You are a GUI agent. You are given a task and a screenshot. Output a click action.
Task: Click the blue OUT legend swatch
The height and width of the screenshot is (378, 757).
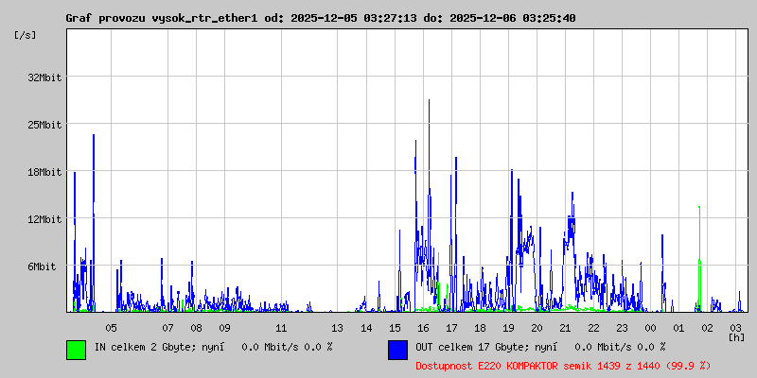click(x=397, y=350)
